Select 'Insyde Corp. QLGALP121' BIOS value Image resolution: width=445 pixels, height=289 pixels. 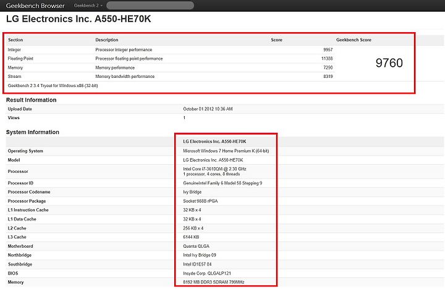click(207, 273)
